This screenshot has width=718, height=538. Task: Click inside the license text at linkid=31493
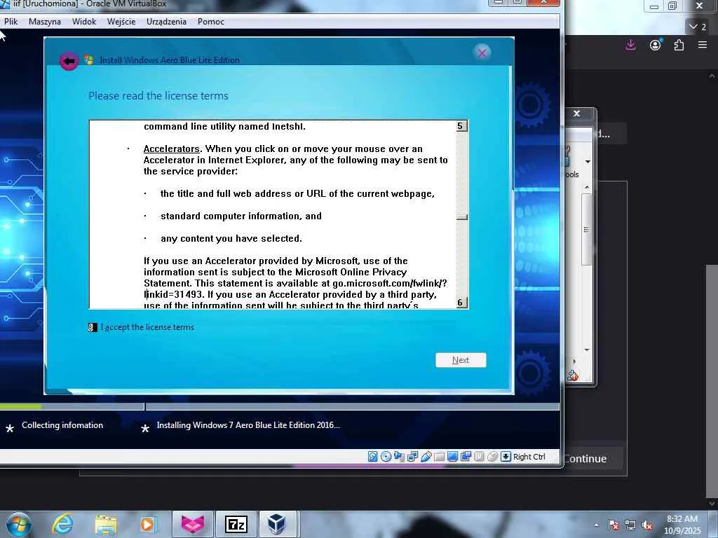[173, 295]
